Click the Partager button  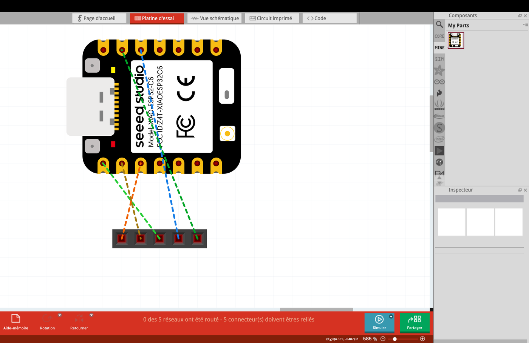coord(415,322)
